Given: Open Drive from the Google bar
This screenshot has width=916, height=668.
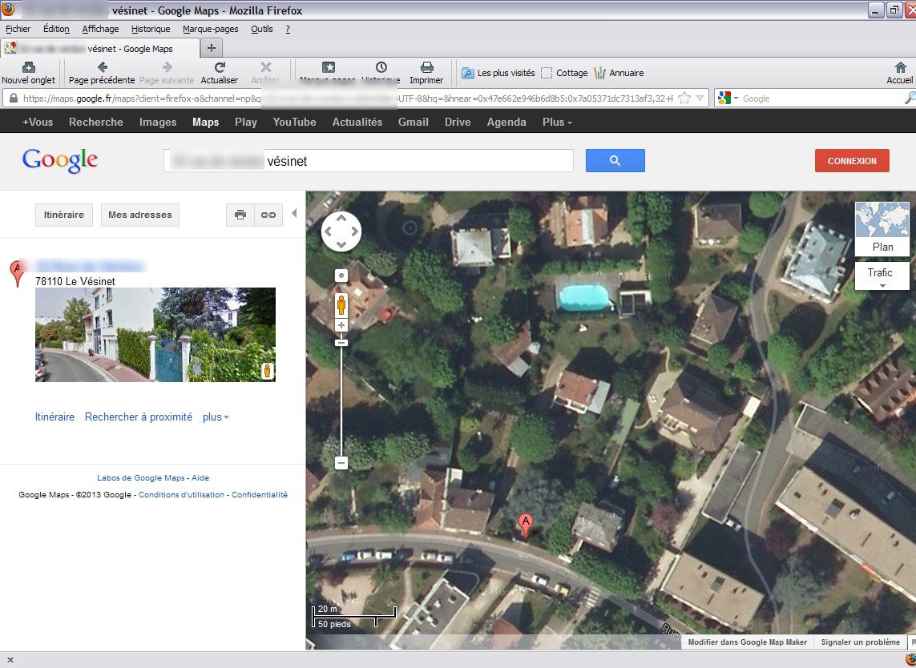Looking at the screenshot, I should pyautogui.click(x=458, y=122).
